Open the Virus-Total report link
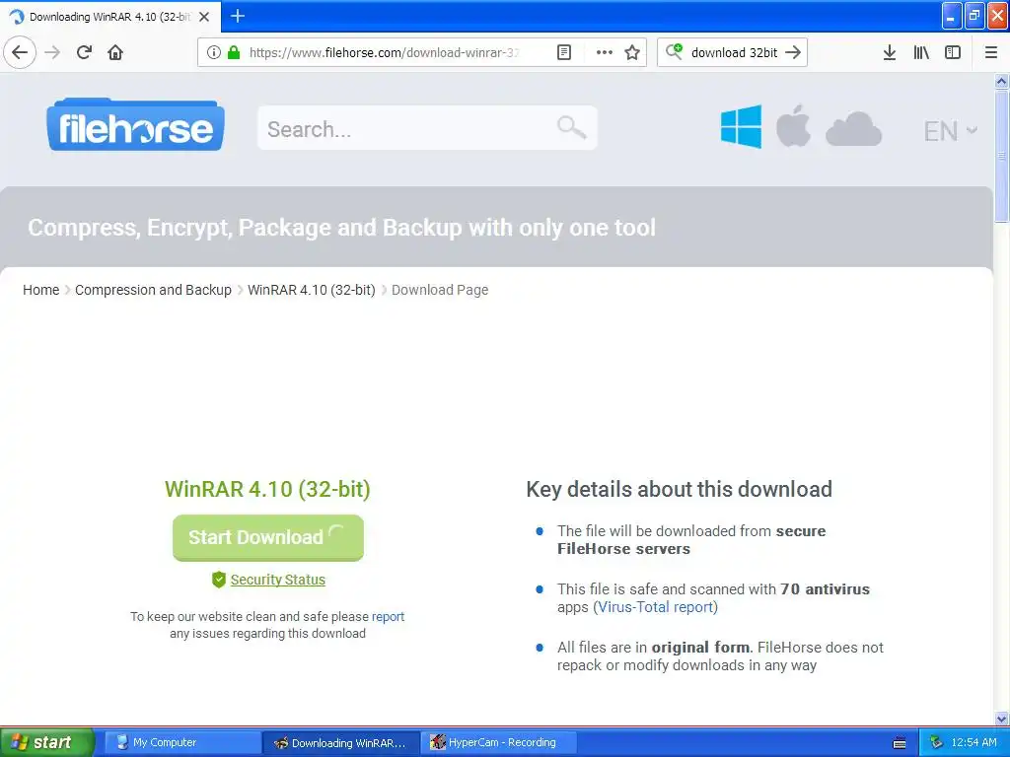The width and height of the screenshot is (1010, 757). pyautogui.click(x=655, y=607)
